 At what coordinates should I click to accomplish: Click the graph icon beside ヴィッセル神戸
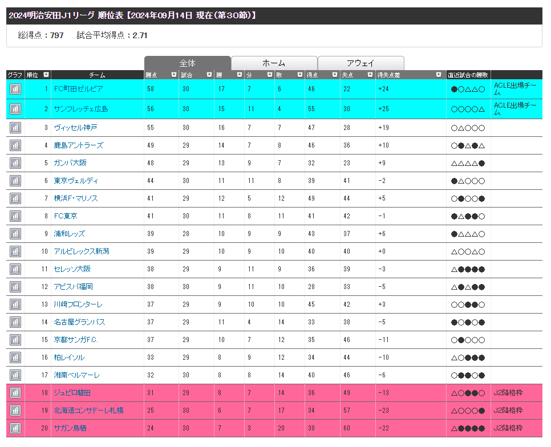tap(15, 128)
